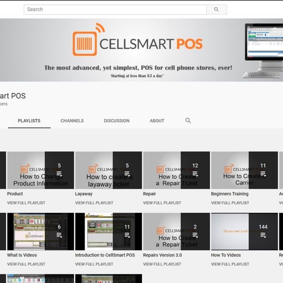Click playlist icon on How To Videos thumbnail
The width and height of the screenshot is (283, 283).
click(263, 235)
